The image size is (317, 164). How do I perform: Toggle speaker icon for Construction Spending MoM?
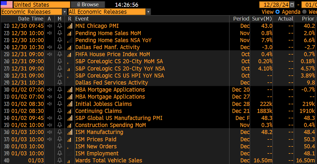click(50, 125)
